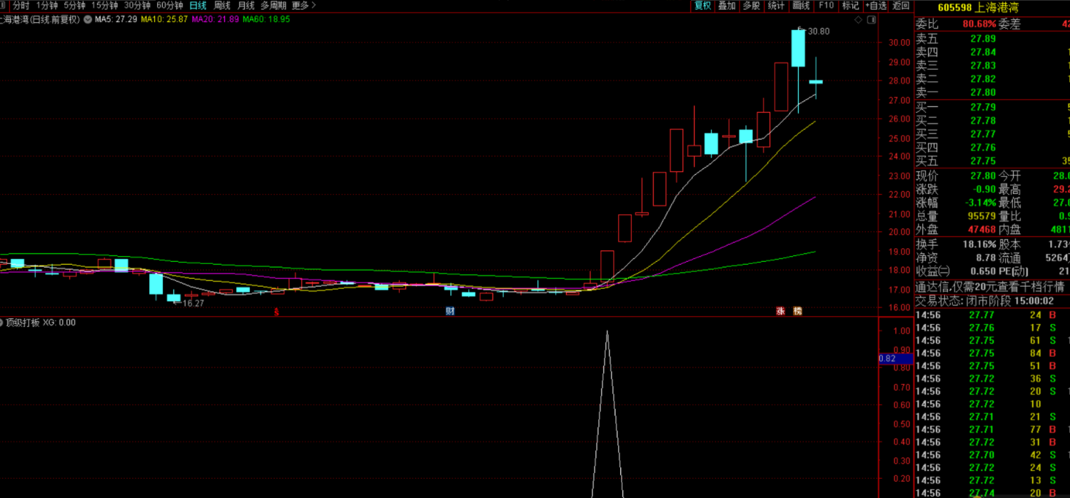Click the panel icon left of 分时
Image resolution: width=1070 pixels, height=498 pixels.
(x=4, y=5)
